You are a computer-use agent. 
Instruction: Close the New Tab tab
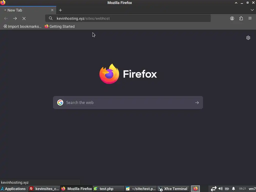pyautogui.click(x=52, y=10)
